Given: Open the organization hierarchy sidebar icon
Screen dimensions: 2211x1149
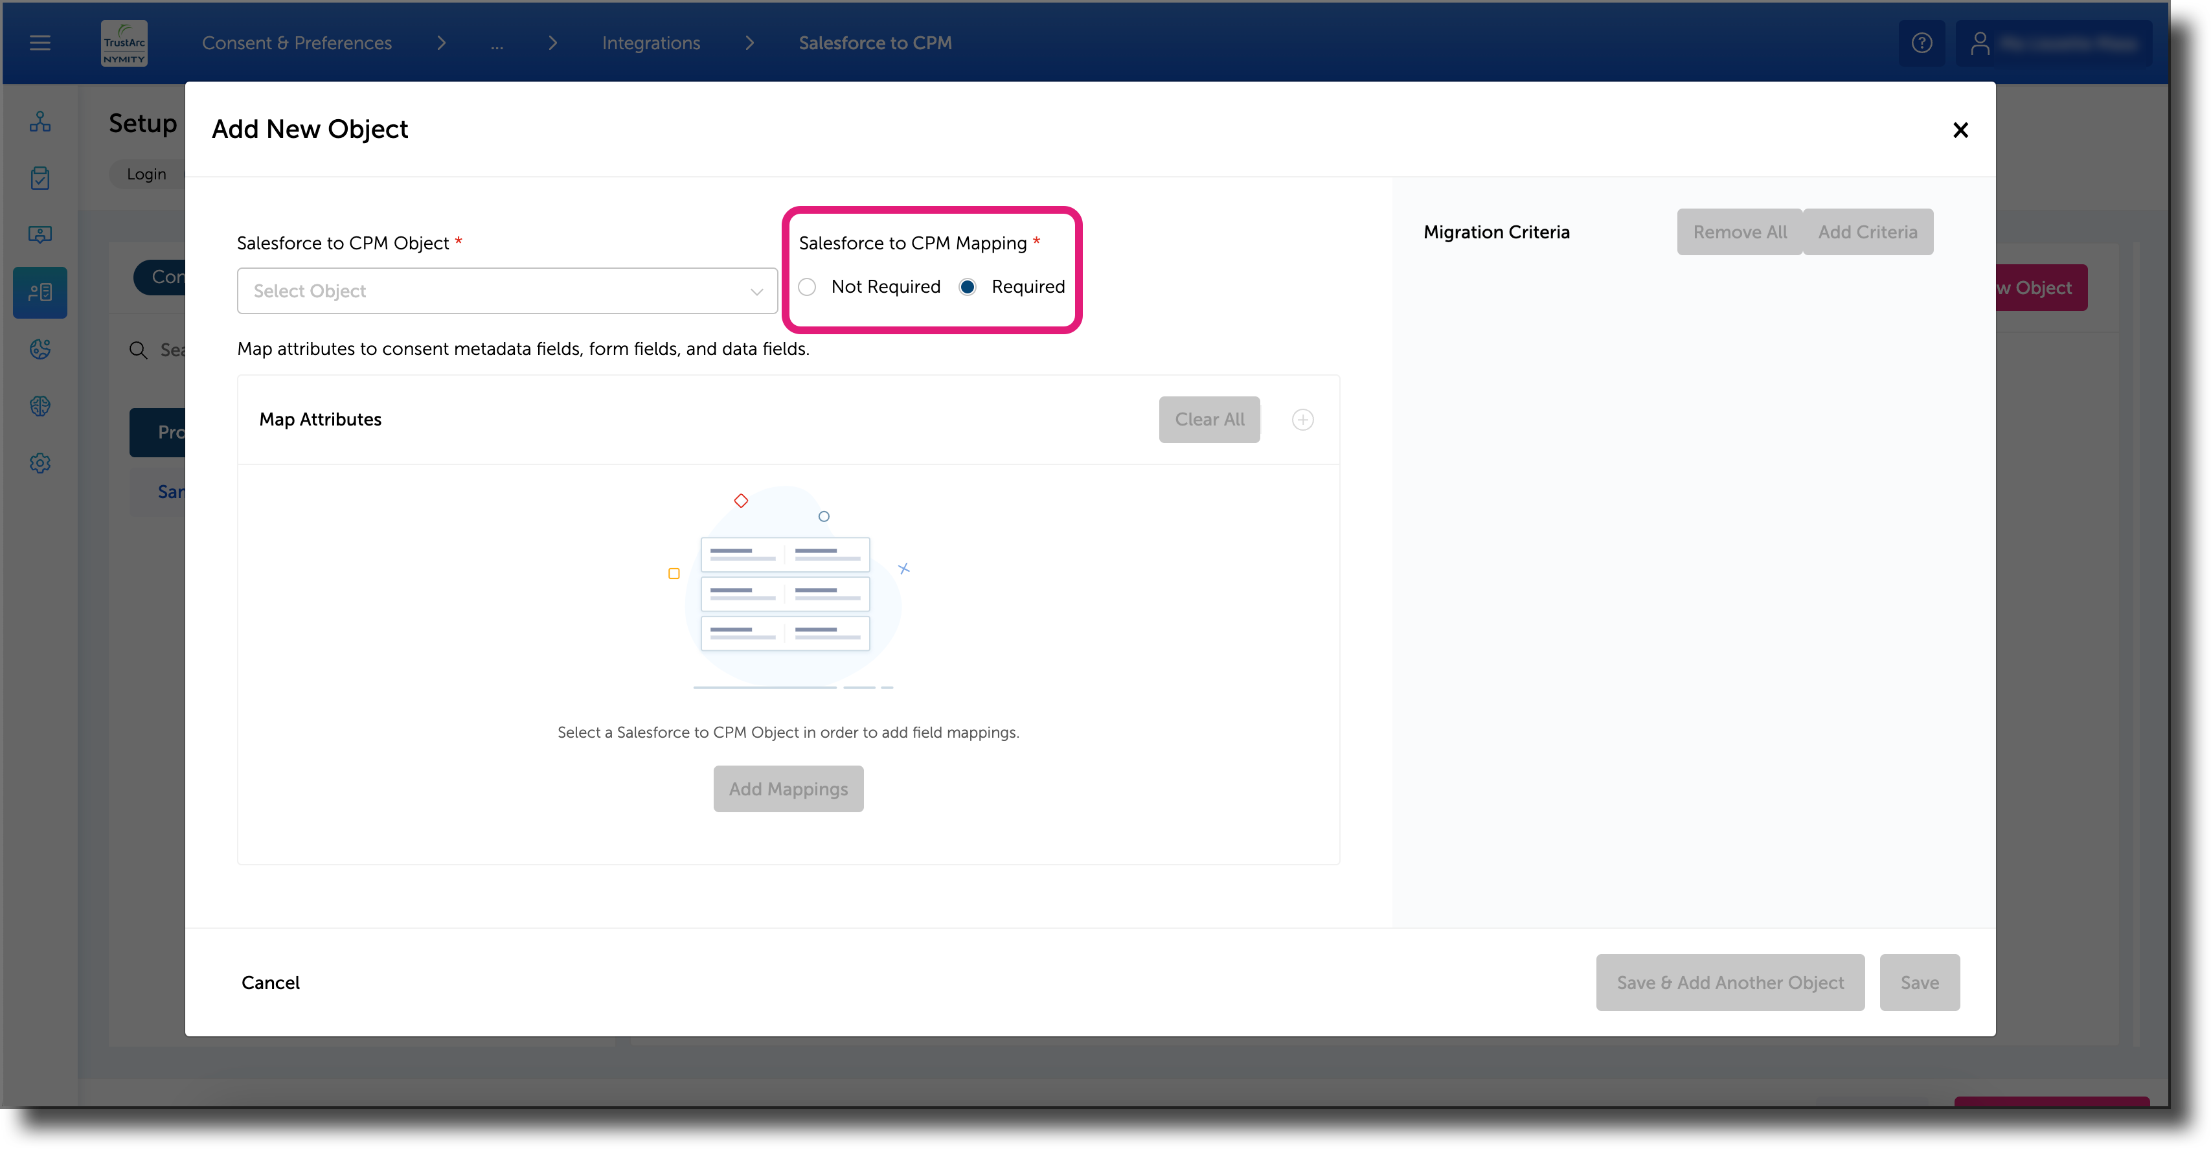Looking at the screenshot, I should 40,122.
